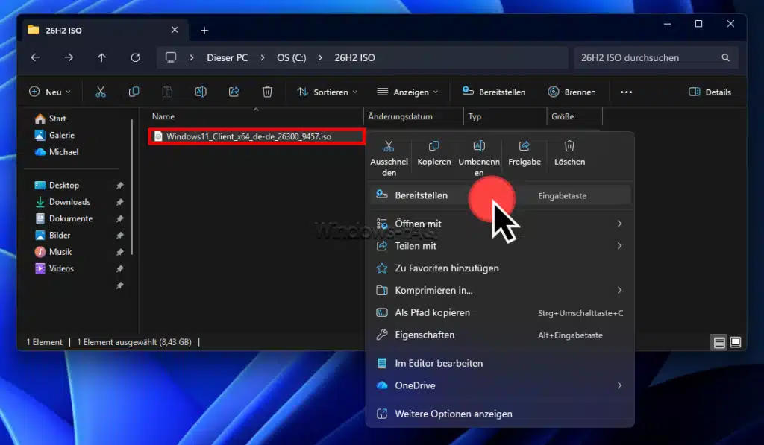Sort by Name column header
The width and height of the screenshot is (764, 445).
[163, 117]
